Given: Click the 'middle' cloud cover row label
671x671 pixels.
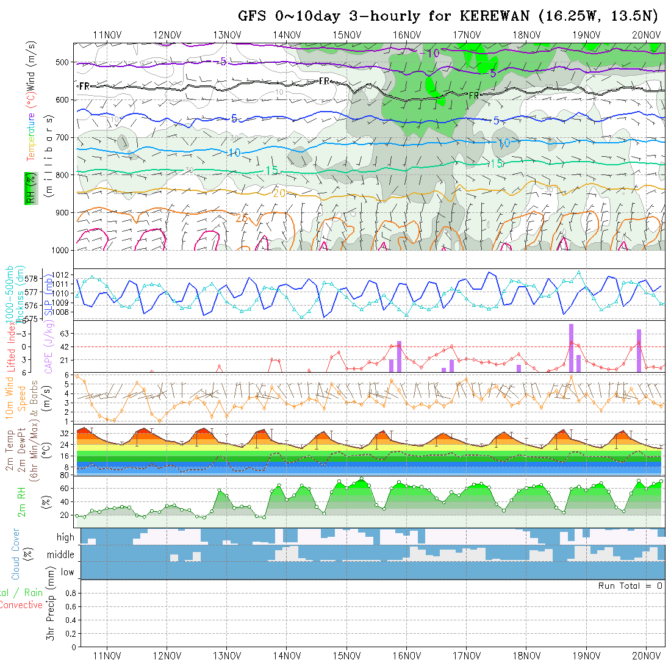Looking at the screenshot, I should 61,555.
